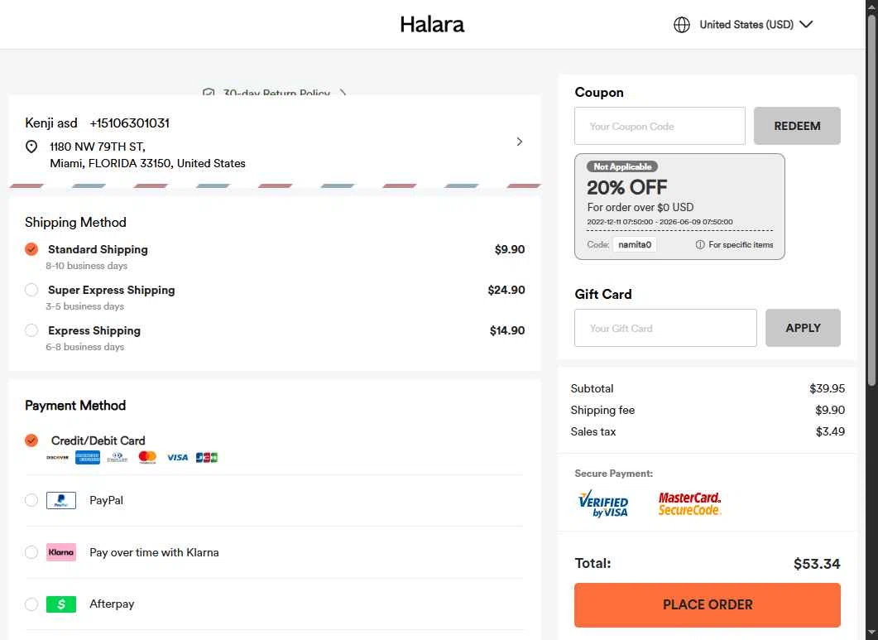The height and width of the screenshot is (640, 878).
Task: Select Express Shipping radio button
Action: tap(31, 330)
